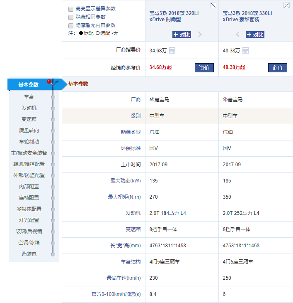Check 隐藏暂无内容参数 option
Viewport: 293px width, 303px height.
(71, 26)
